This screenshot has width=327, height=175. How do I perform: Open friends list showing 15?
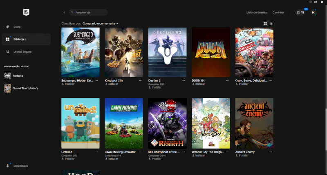pyautogui.click(x=300, y=13)
